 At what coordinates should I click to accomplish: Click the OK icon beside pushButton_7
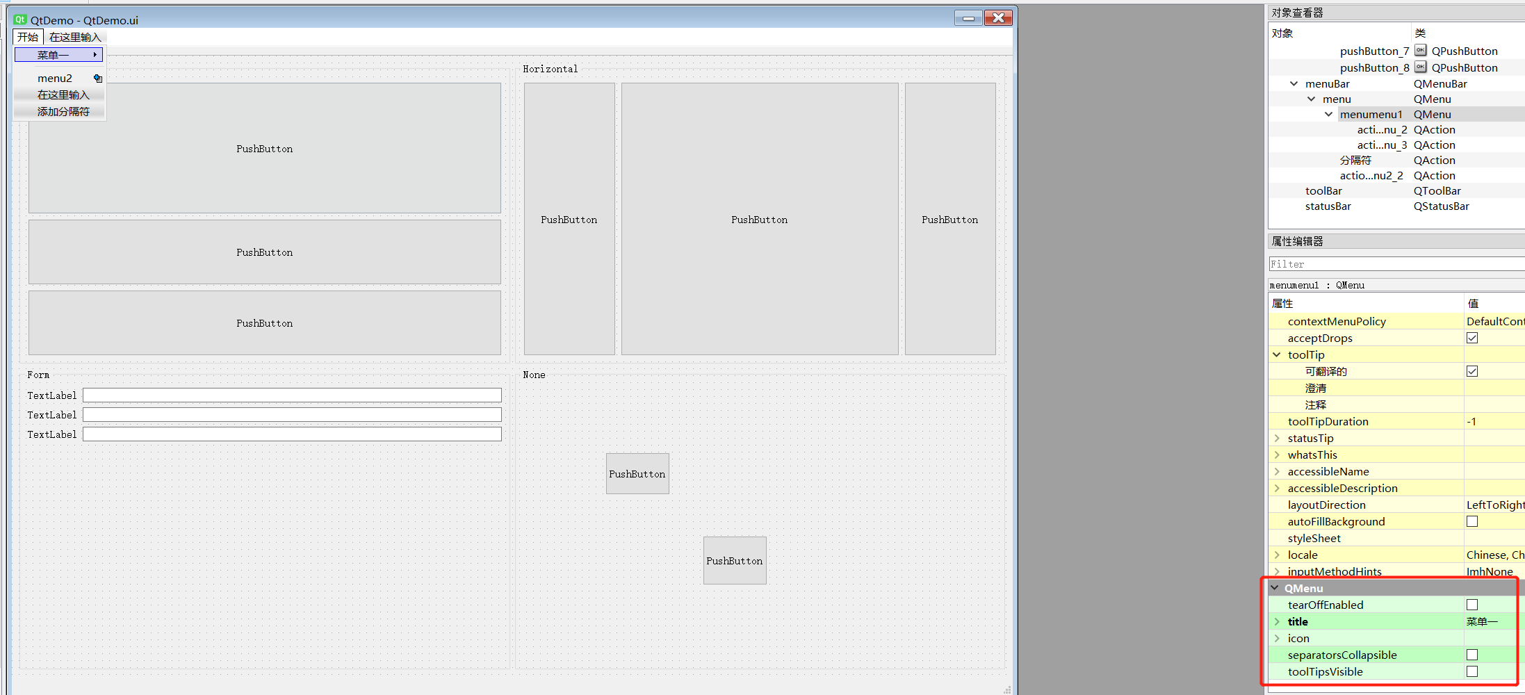click(x=1421, y=51)
